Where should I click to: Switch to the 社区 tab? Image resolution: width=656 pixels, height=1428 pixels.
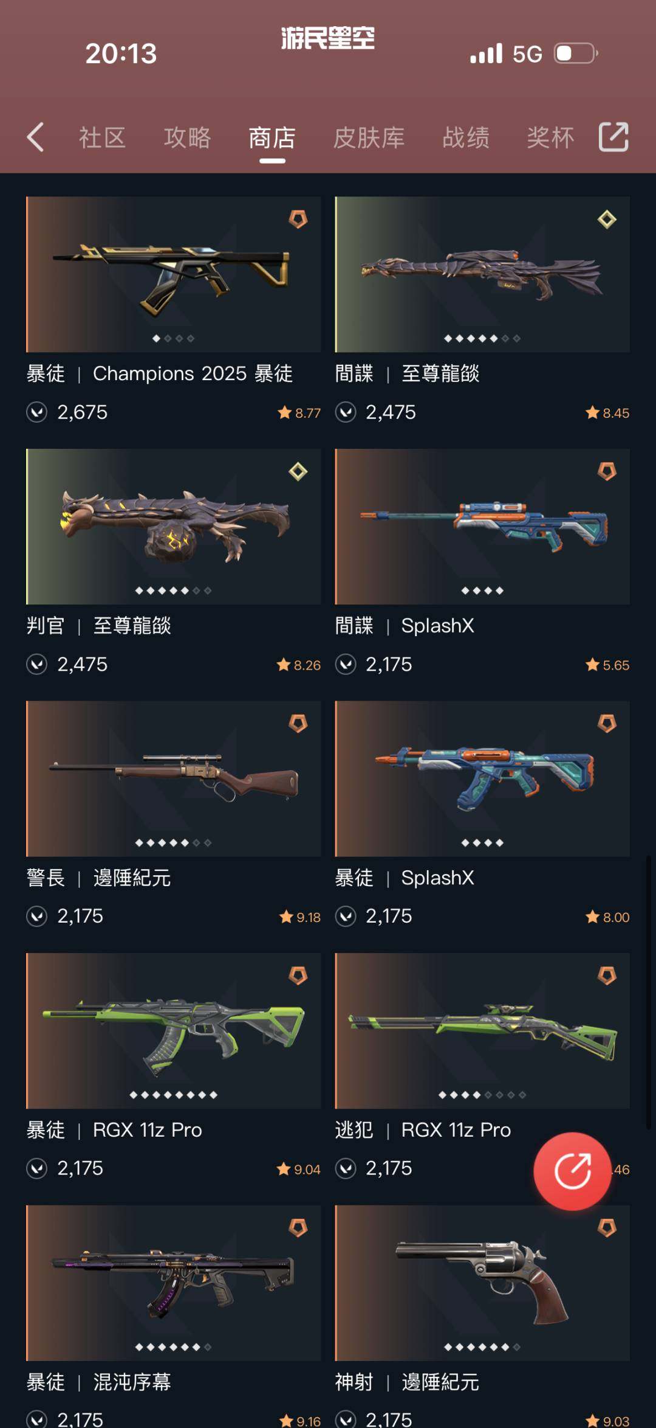(102, 137)
